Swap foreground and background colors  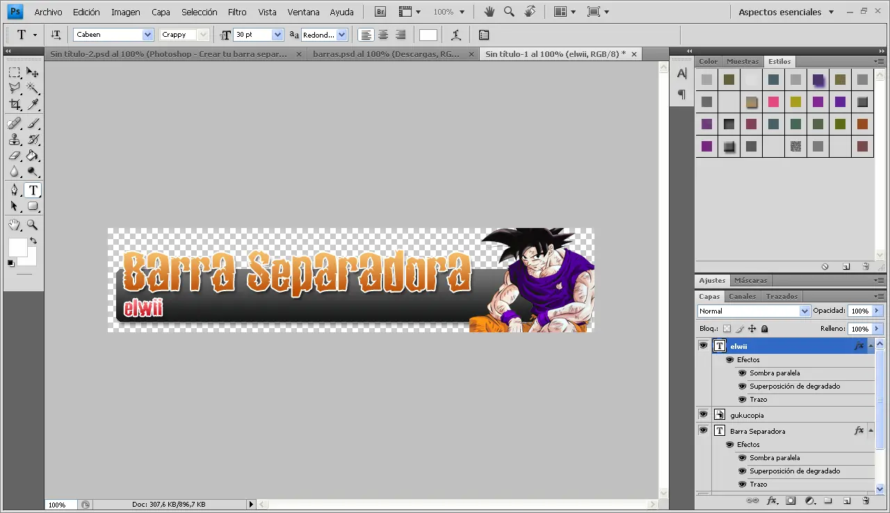point(33,241)
